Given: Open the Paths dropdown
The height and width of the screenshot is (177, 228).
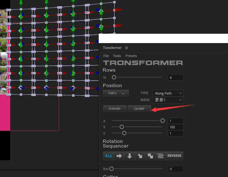Looking at the screenshot, I should coord(116,93).
